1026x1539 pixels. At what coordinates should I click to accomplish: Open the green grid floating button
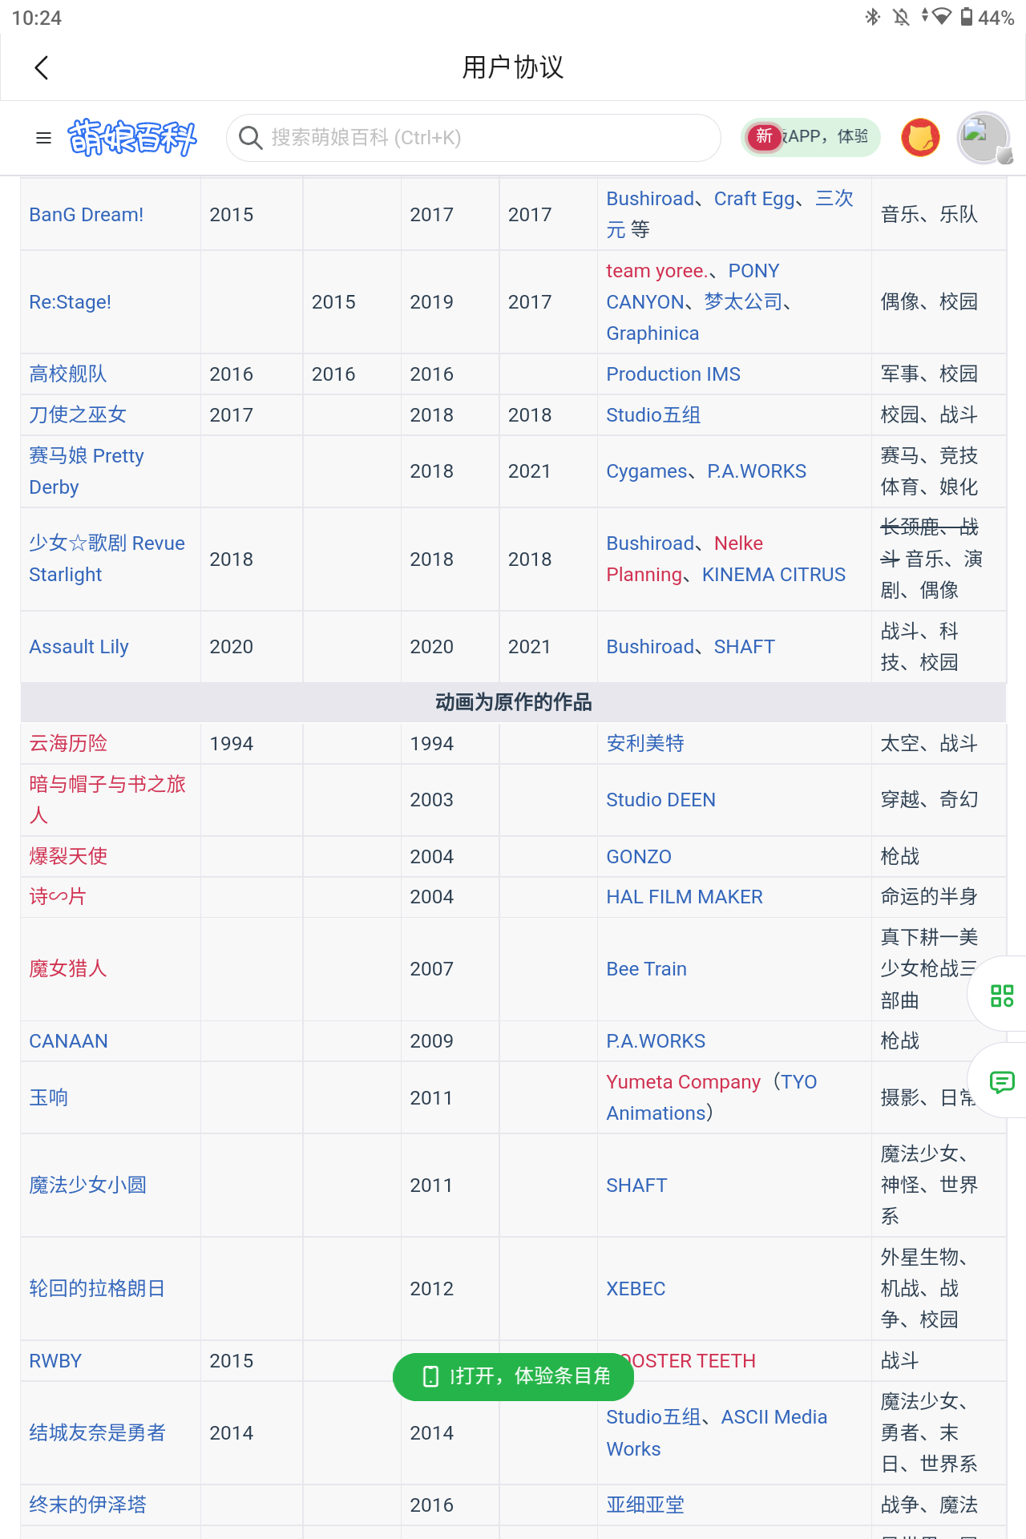pos(1002,996)
